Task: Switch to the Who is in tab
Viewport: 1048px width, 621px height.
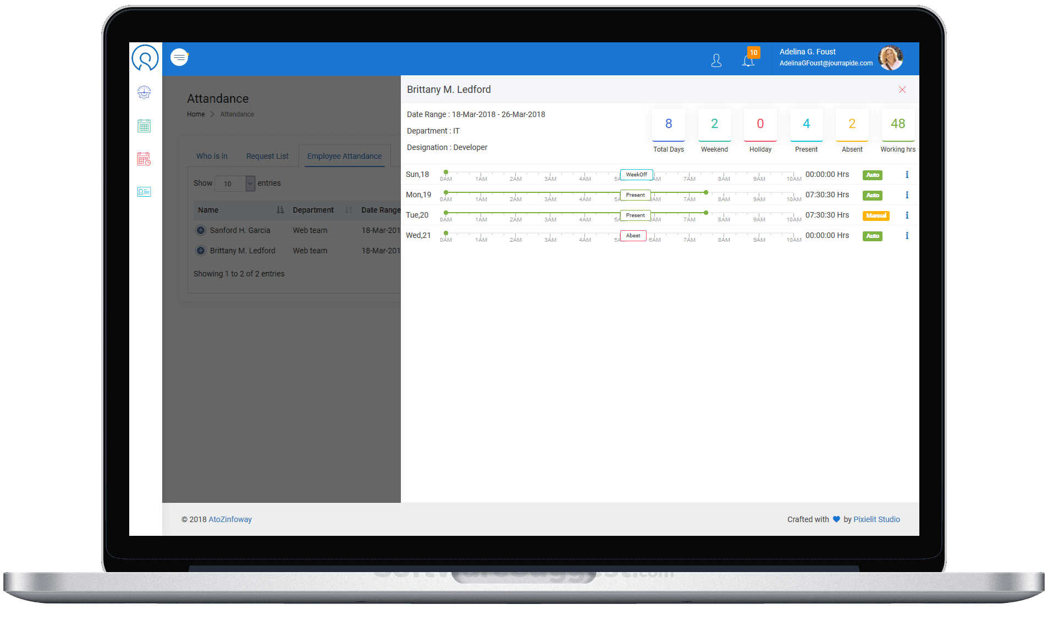Action: coord(212,156)
